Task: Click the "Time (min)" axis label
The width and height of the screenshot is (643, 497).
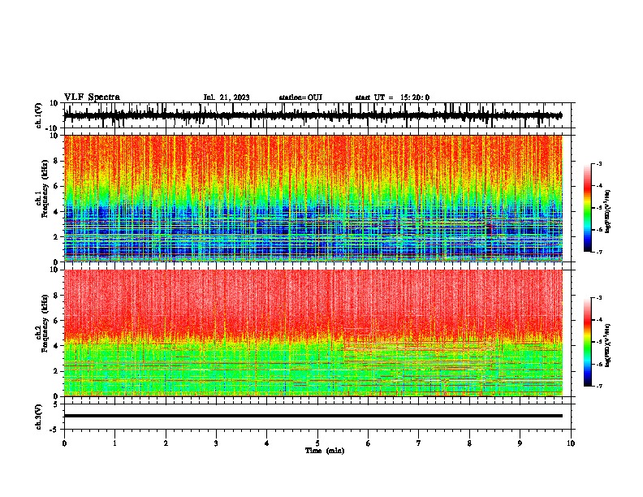Action: coord(325,451)
